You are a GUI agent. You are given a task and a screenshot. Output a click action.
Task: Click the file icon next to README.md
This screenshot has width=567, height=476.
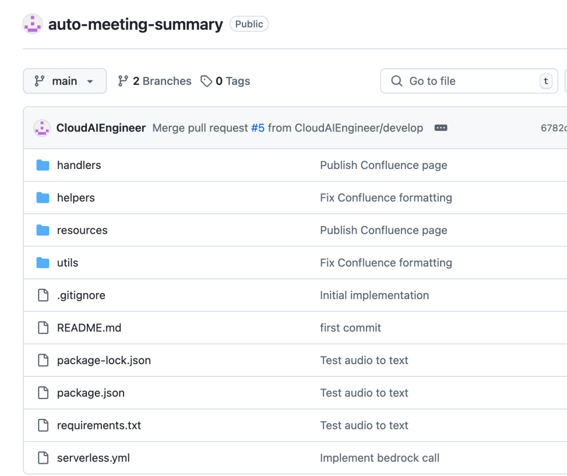tap(43, 327)
